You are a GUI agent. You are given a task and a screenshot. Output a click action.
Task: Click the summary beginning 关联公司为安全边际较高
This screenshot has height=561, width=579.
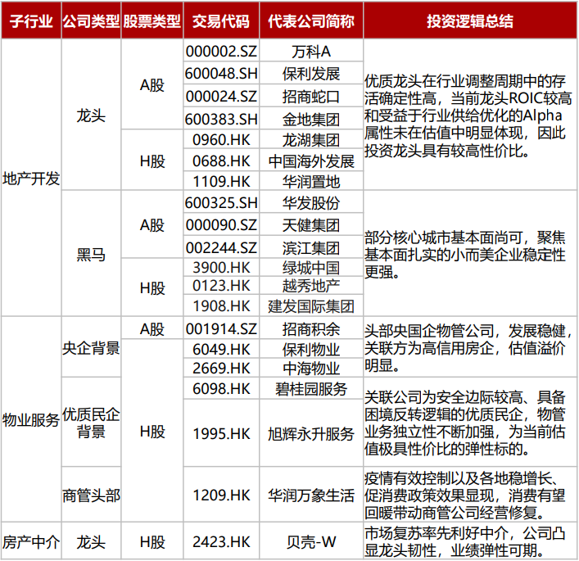point(470,423)
